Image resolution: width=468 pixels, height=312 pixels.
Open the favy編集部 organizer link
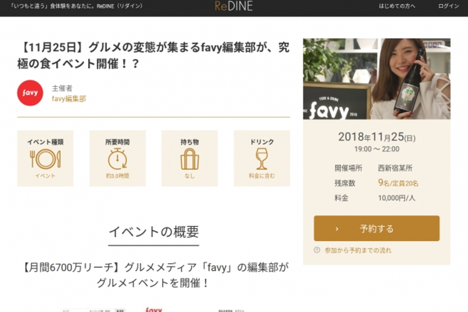coord(69,99)
